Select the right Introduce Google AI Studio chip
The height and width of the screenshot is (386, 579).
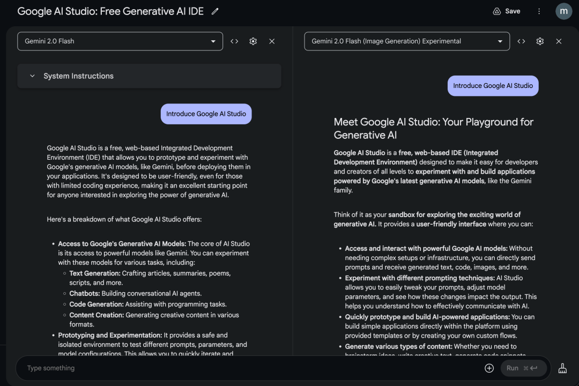493,86
